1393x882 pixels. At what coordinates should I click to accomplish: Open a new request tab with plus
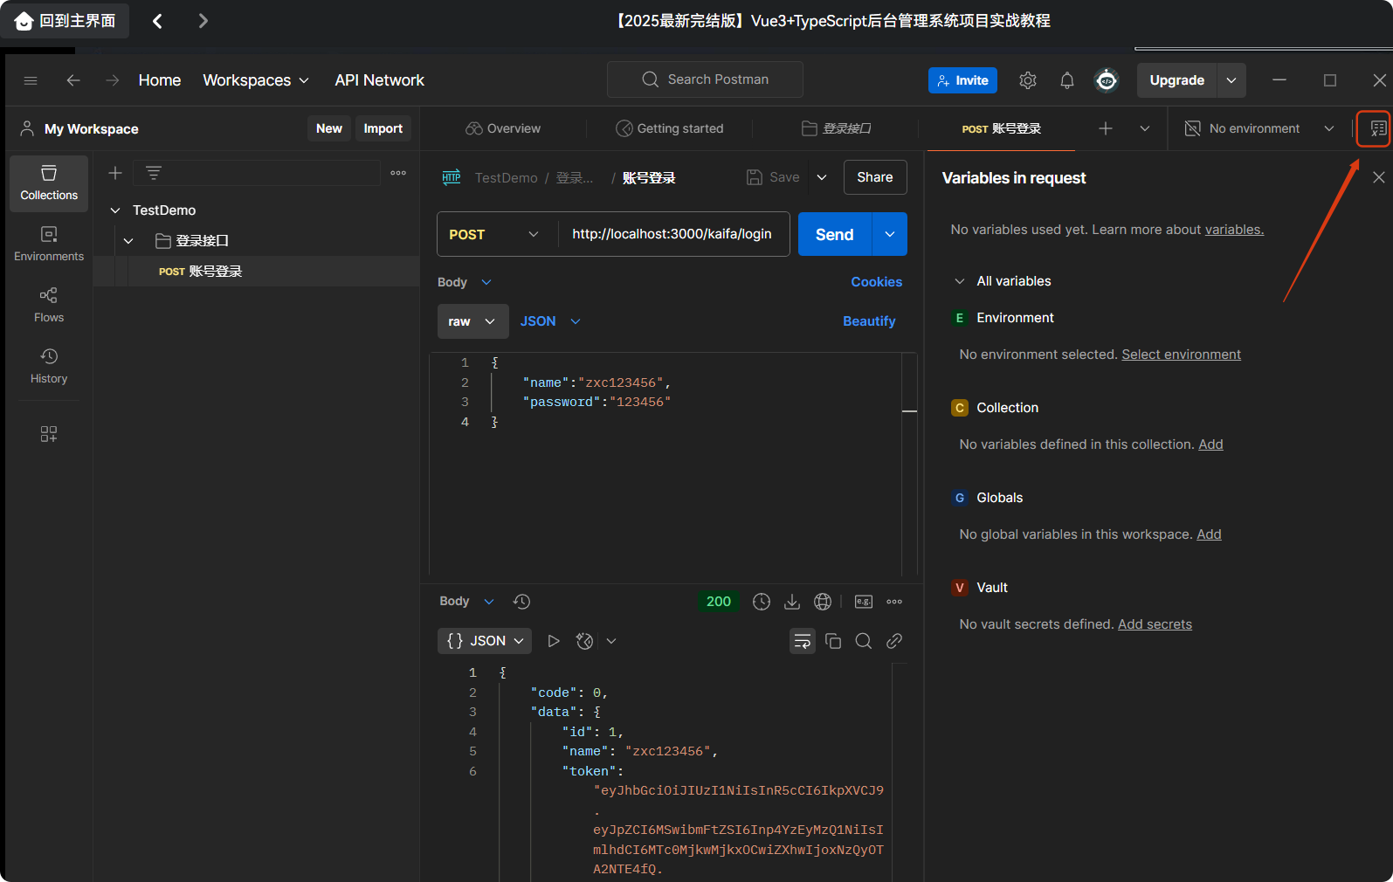(x=1106, y=128)
